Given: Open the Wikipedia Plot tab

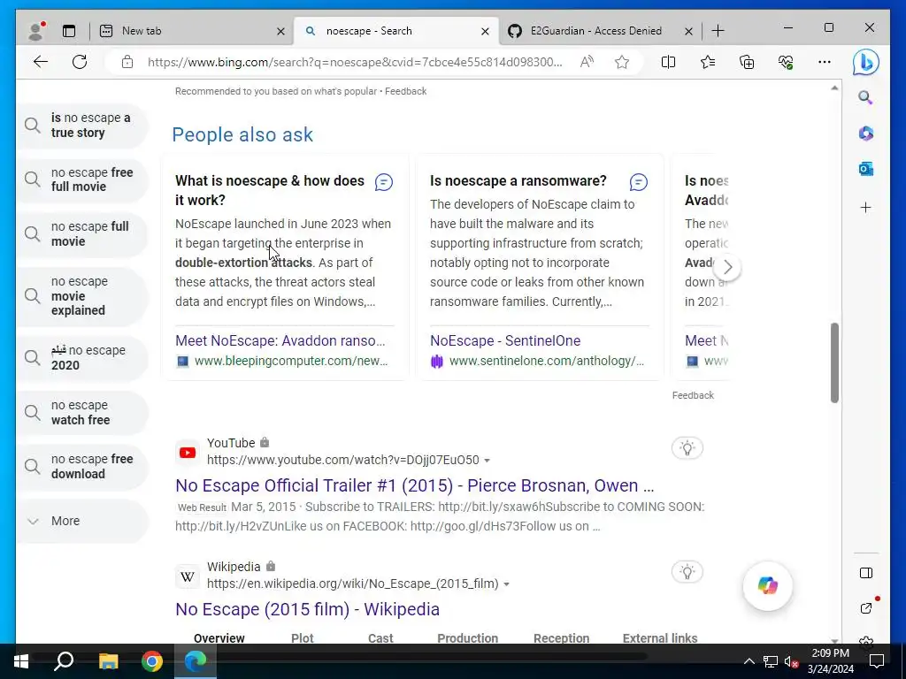Looking at the screenshot, I should [x=303, y=638].
